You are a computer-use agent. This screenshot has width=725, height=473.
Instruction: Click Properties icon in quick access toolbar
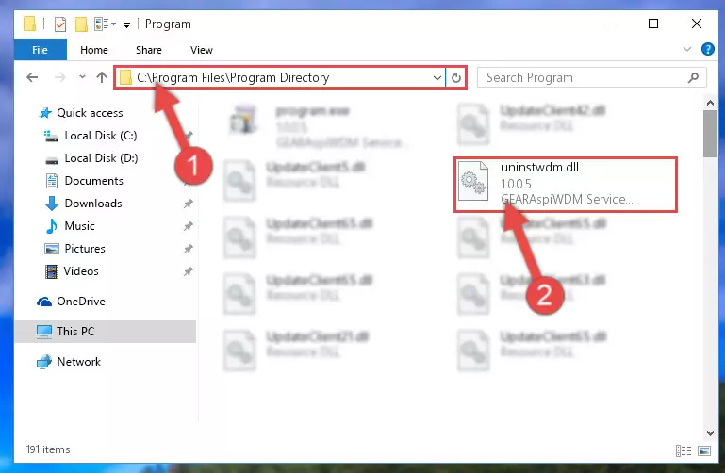coord(60,24)
